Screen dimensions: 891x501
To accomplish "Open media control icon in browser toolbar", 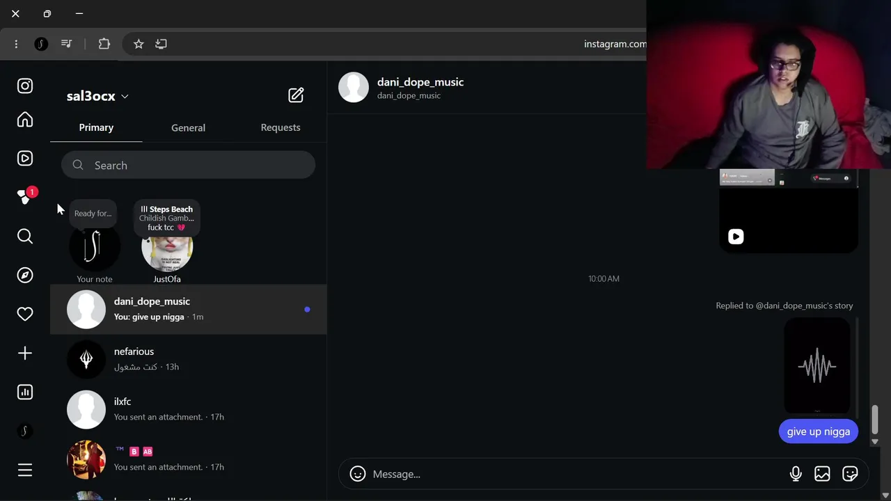I will tap(66, 44).
